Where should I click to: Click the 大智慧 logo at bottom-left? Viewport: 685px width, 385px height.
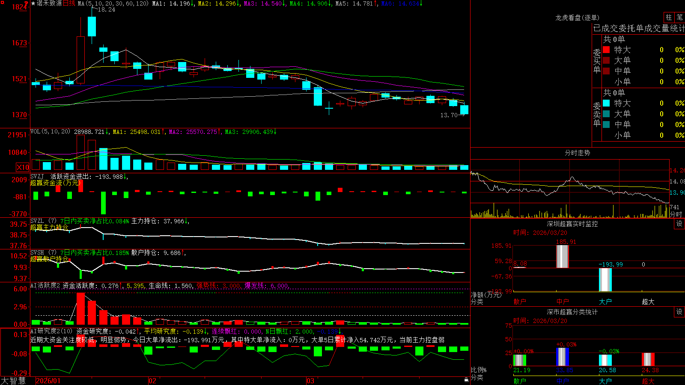tap(13, 380)
